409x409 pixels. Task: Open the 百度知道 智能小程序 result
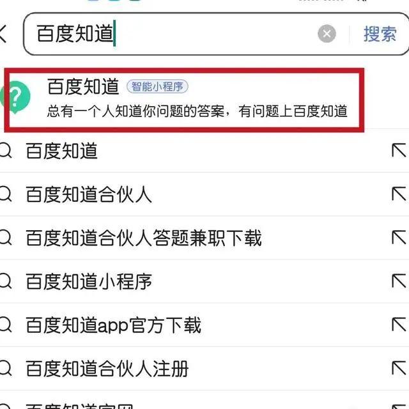click(184, 100)
